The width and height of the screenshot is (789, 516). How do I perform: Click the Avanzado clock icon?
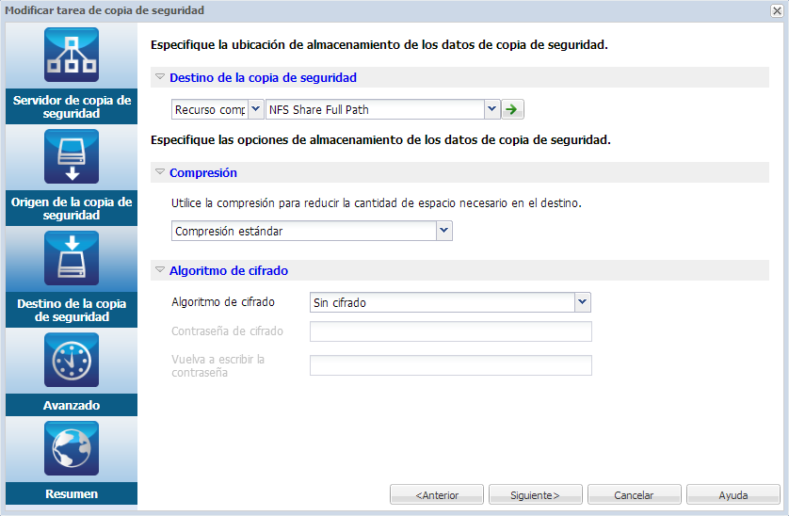[x=72, y=360]
